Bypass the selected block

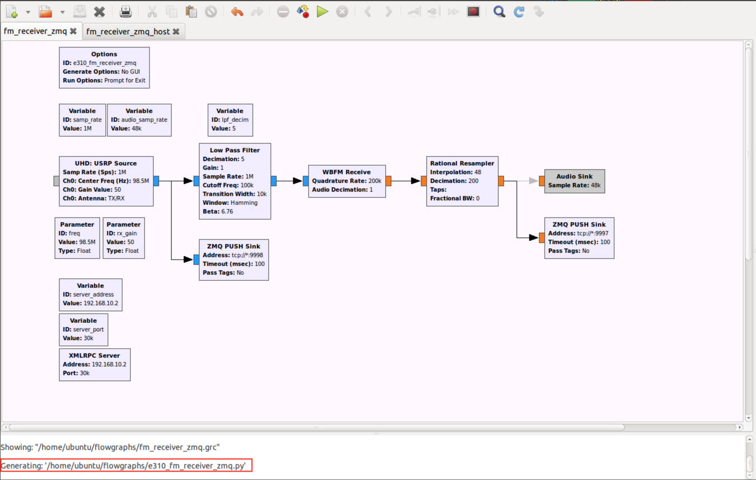point(453,11)
